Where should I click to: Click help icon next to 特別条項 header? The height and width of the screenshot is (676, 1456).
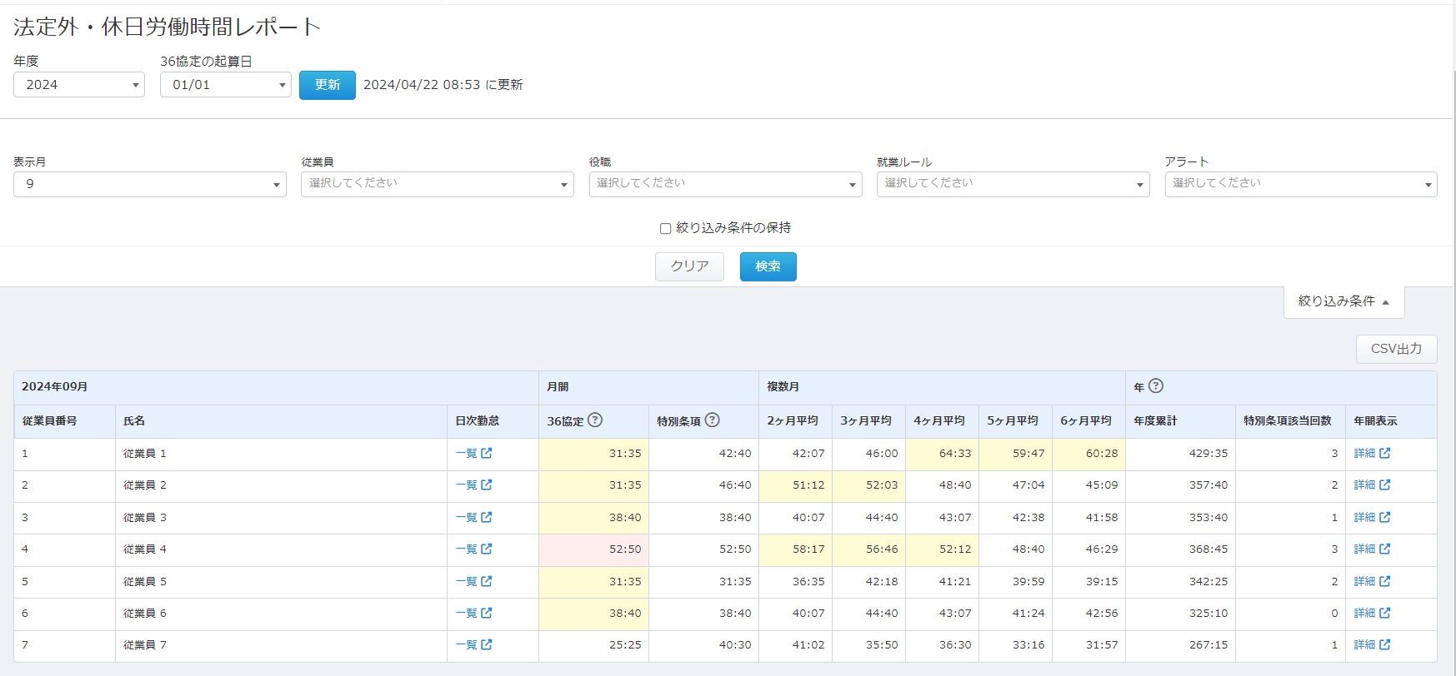pos(712,420)
